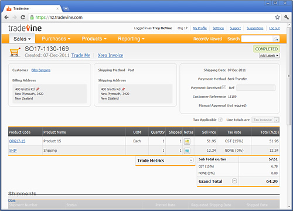Open the customer Bilbo Bargains link
The height and width of the screenshot is (211, 293).
[41, 70]
